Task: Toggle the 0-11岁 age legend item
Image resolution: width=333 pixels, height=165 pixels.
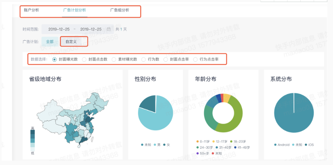Action: click(x=203, y=141)
